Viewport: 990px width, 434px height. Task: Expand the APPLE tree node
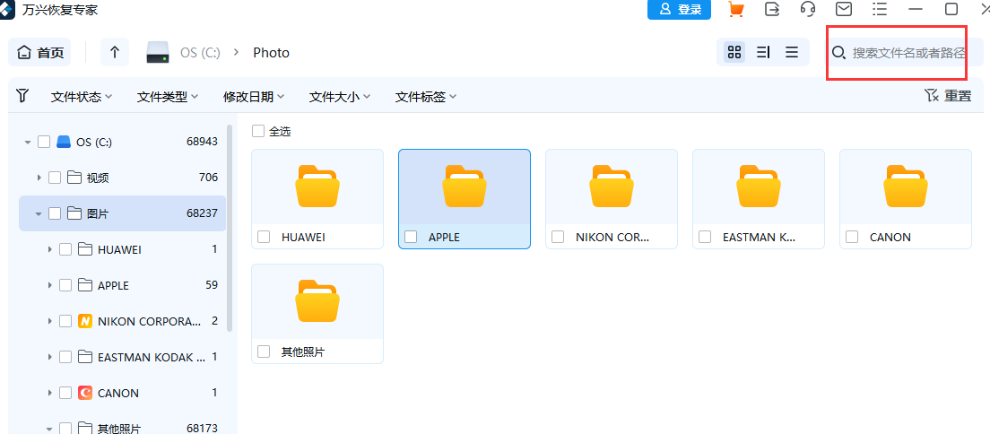pos(50,286)
